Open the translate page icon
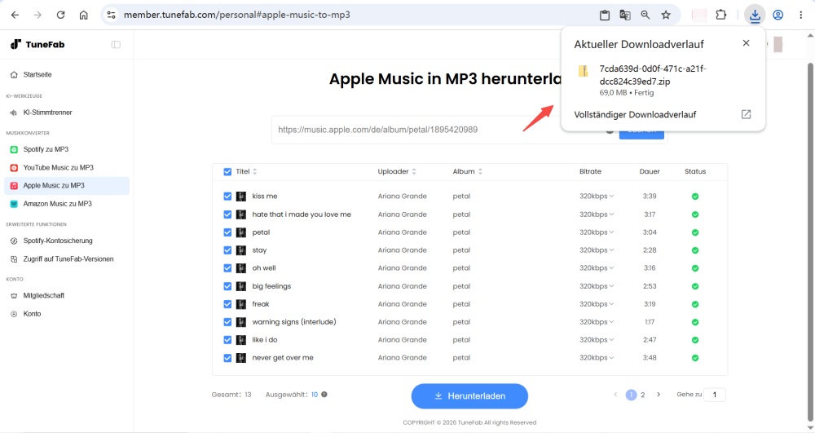 pos(625,15)
